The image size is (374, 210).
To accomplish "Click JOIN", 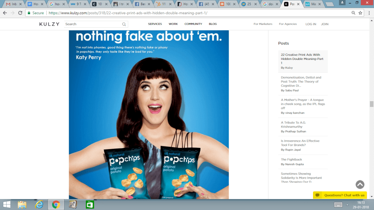I will point(325,24).
